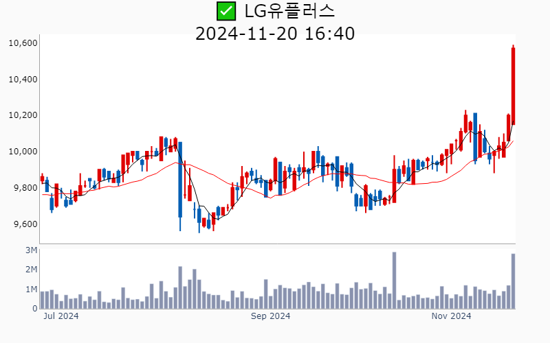This screenshot has width=550, height=343.
Task: Click the Nov 2024 date label
Action: pyautogui.click(x=451, y=316)
